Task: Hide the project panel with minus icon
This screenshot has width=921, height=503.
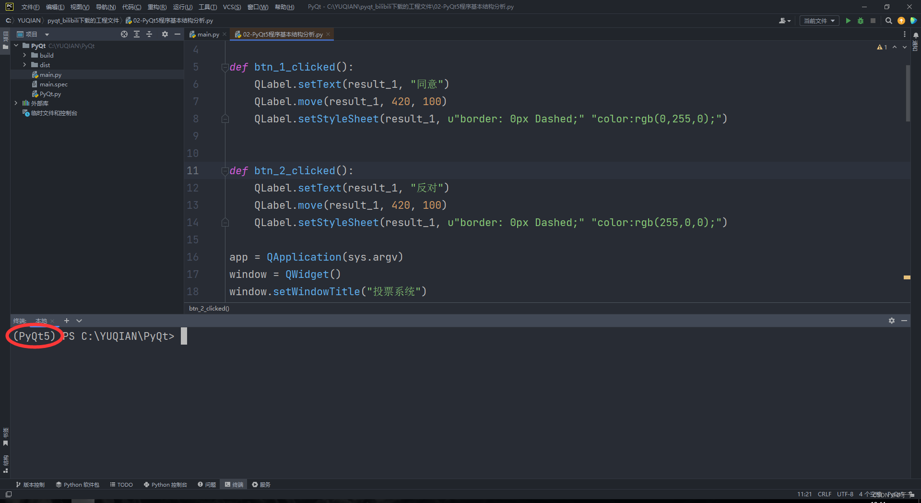Action: point(177,34)
